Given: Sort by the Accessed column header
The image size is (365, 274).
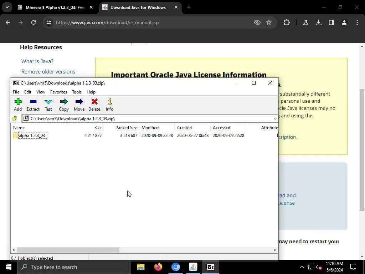Looking at the screenshot, I should [x=228, y=128].
